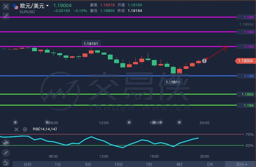
Task: Remove the RSI indicator with its X icon
Action: (16, 129)
